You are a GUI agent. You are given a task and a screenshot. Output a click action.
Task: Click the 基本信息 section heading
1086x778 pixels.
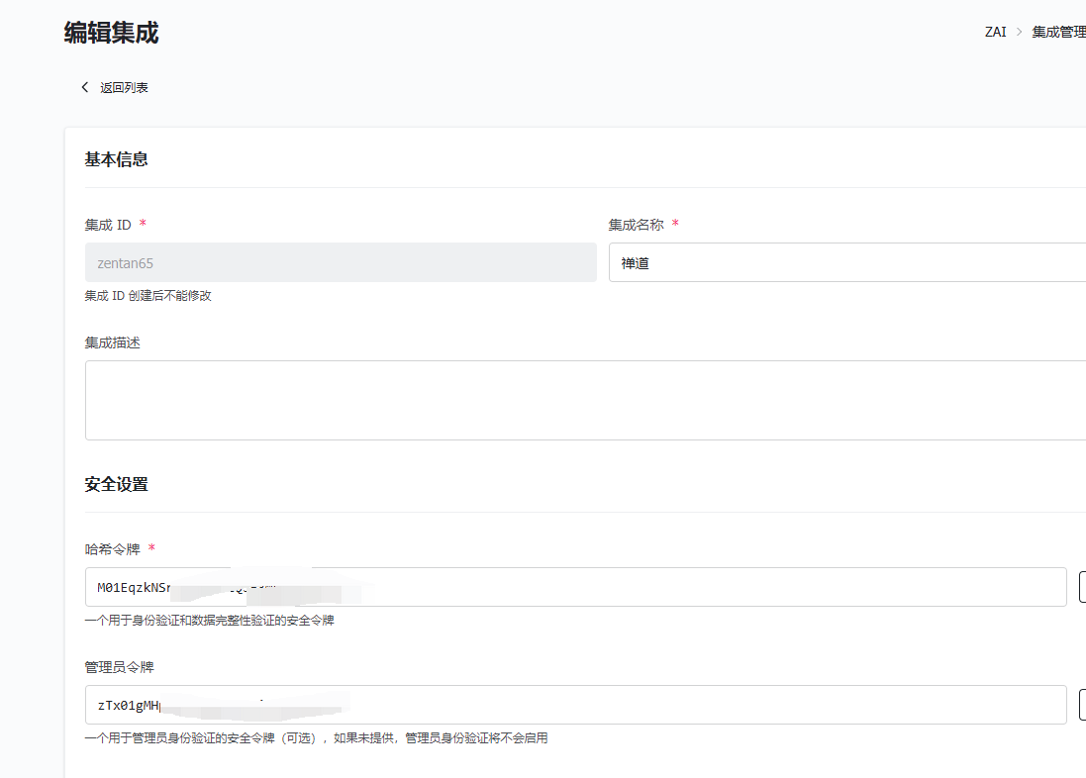click(x=117, y=159)
